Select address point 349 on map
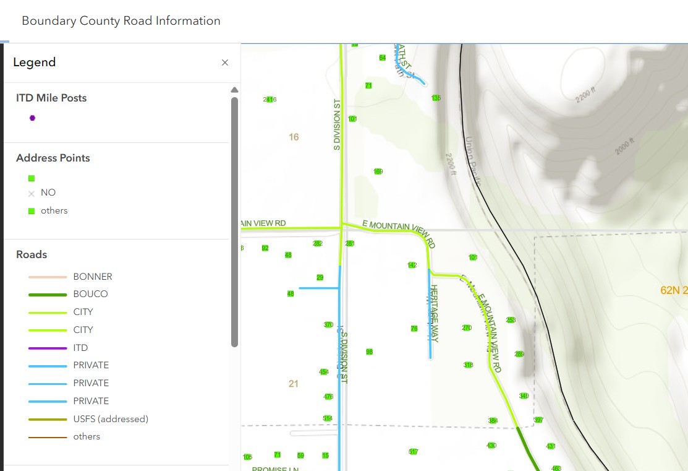Screen dimensions: 688x471 coord(524,396)
